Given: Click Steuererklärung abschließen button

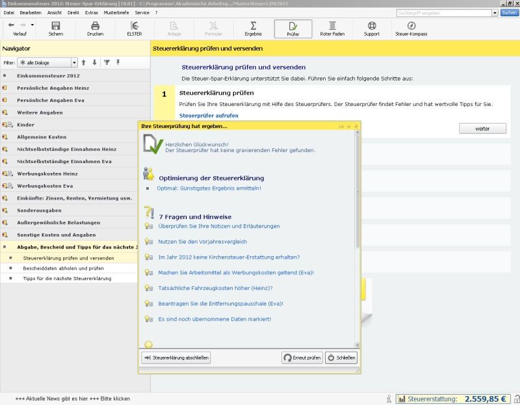Looking at the screenshot, I should pos(176,358).
